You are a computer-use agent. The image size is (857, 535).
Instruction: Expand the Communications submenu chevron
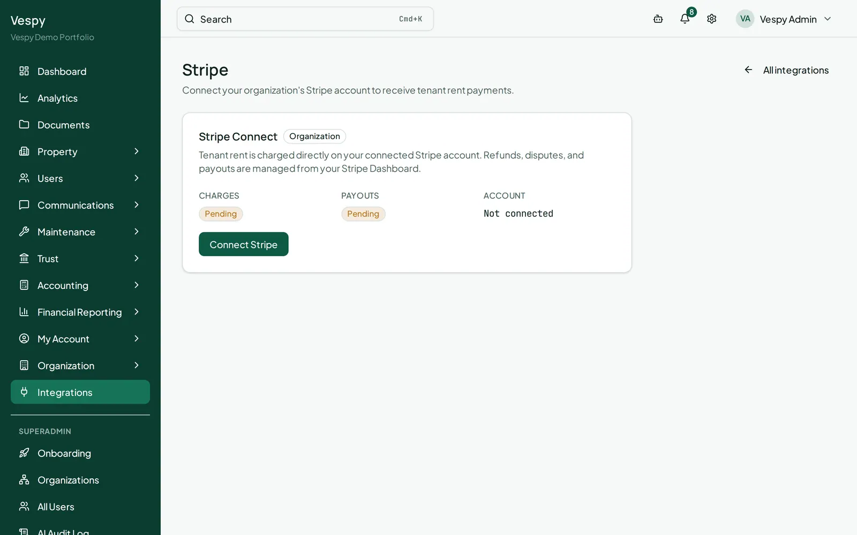137,205
